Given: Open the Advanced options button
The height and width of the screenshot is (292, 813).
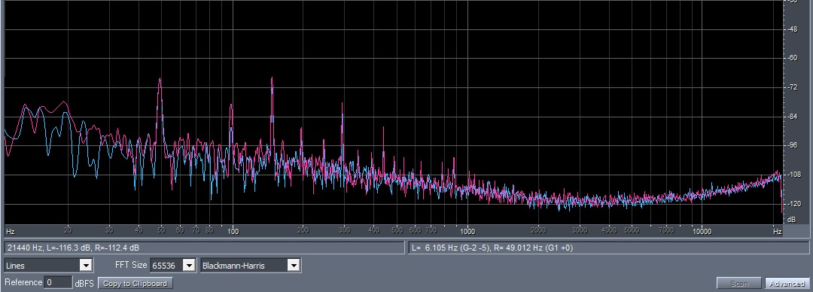Looking at the screenshot, I should [x=787, y=283].
